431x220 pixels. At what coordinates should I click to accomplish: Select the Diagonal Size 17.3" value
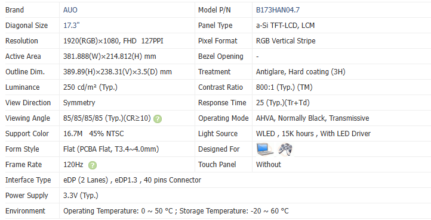pyautogui.click(x=72, y=26)
